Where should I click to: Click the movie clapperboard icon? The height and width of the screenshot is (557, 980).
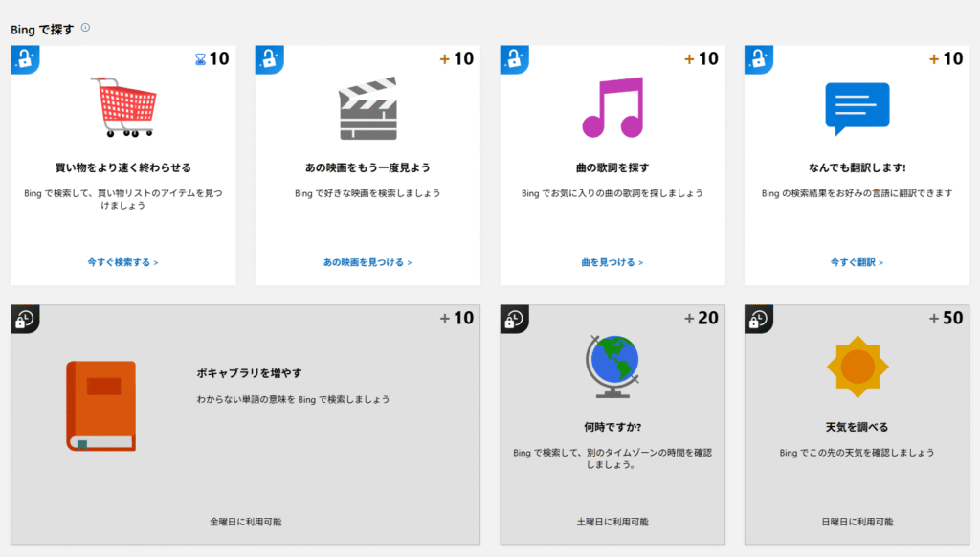tap(368, 108)
